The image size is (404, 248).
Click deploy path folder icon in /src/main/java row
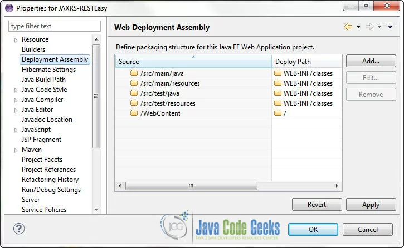click(x=278, y=73)
